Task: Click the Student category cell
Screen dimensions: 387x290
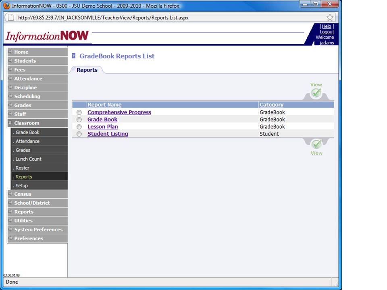Action: (269, 134)
